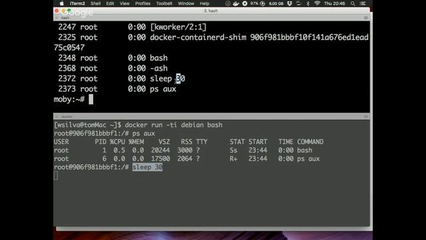The image size is (426, 240).
Task: Click the VSZ column header
Action: pos(164,142)
